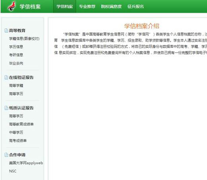Screen dimensions: 207x180
Task: Open 高等学历 under 在线验证报告
Action: coord(16,94)
